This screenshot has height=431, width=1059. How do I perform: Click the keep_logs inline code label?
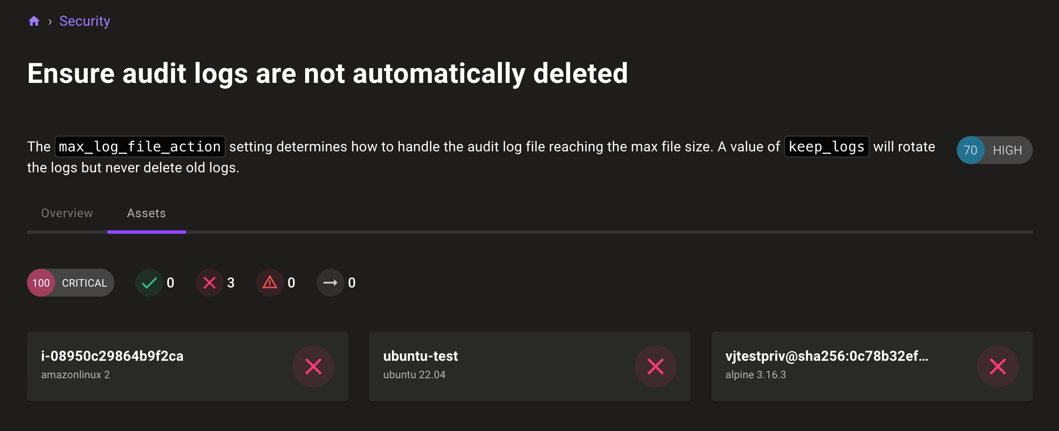(826, 146)
